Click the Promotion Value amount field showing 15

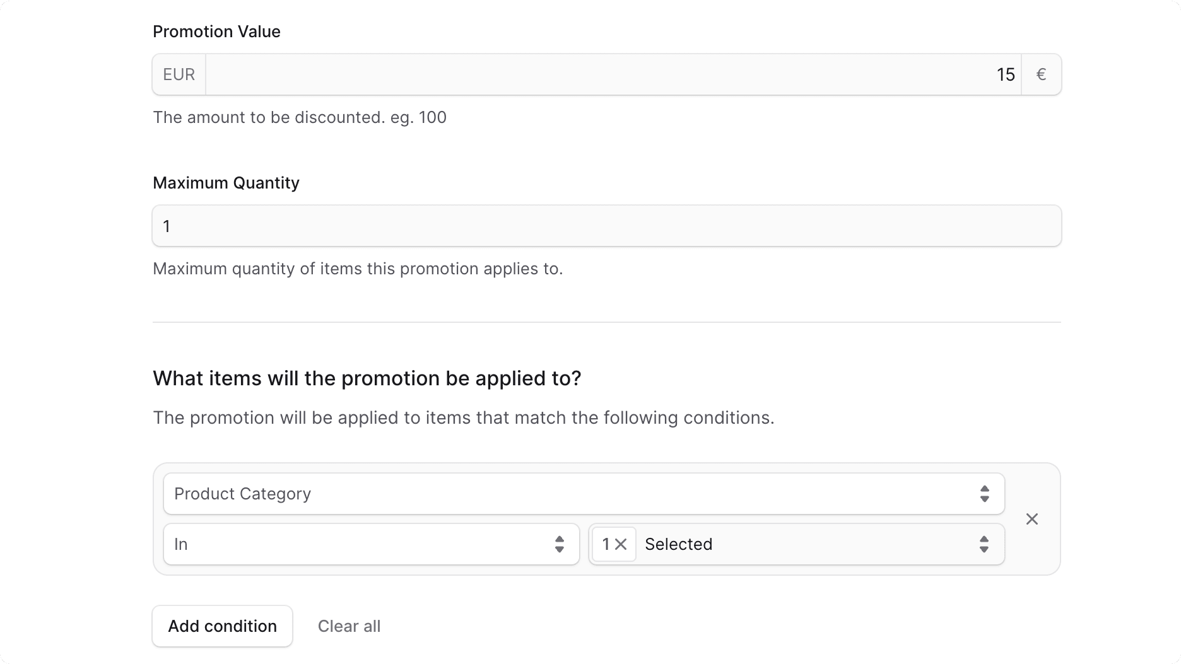612,74
